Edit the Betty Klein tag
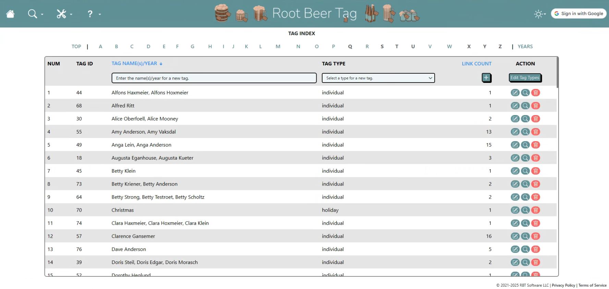Screen dimensions: 609x289 point(515,171)
